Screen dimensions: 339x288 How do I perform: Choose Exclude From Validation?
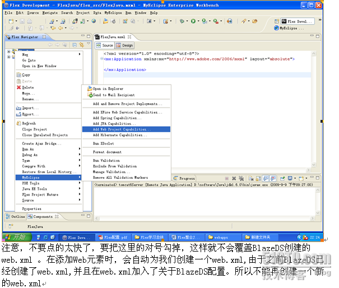(x=126, y=166)
